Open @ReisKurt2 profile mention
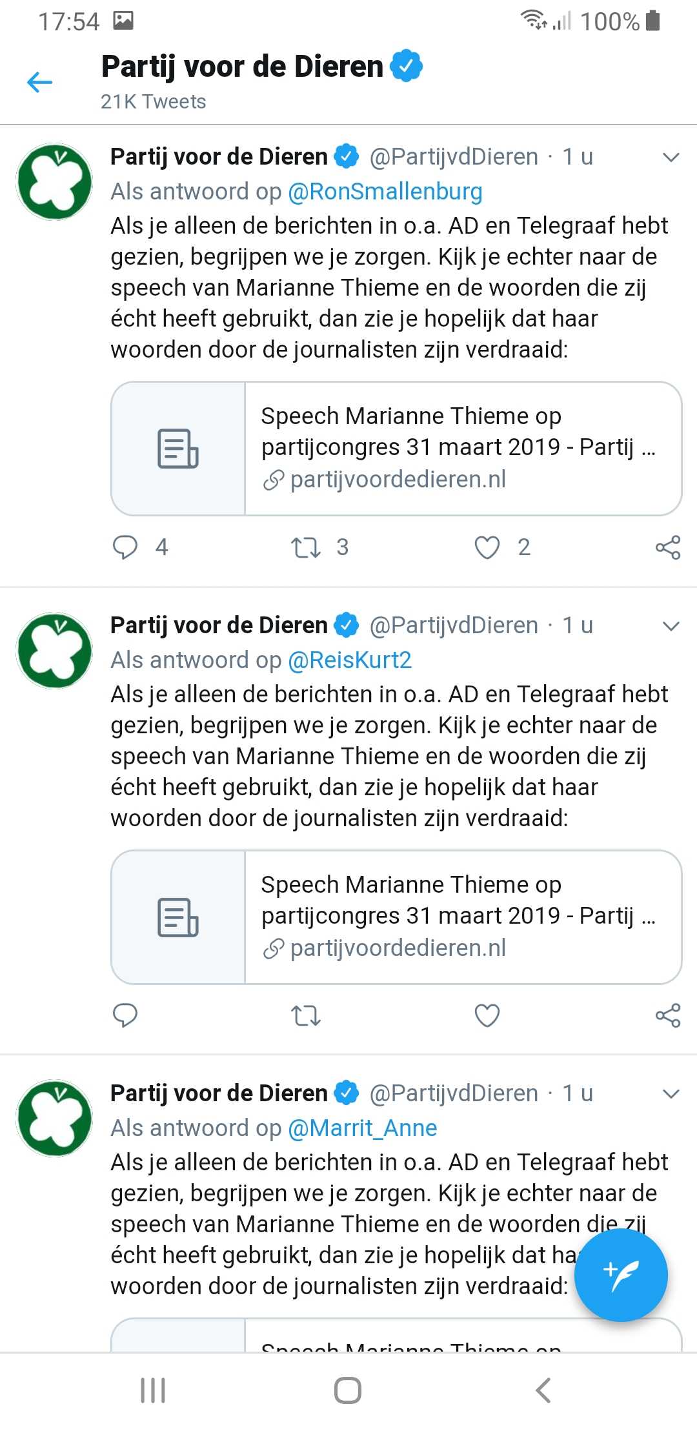This screenshot has height=1433, width=697. coord(350,660)
